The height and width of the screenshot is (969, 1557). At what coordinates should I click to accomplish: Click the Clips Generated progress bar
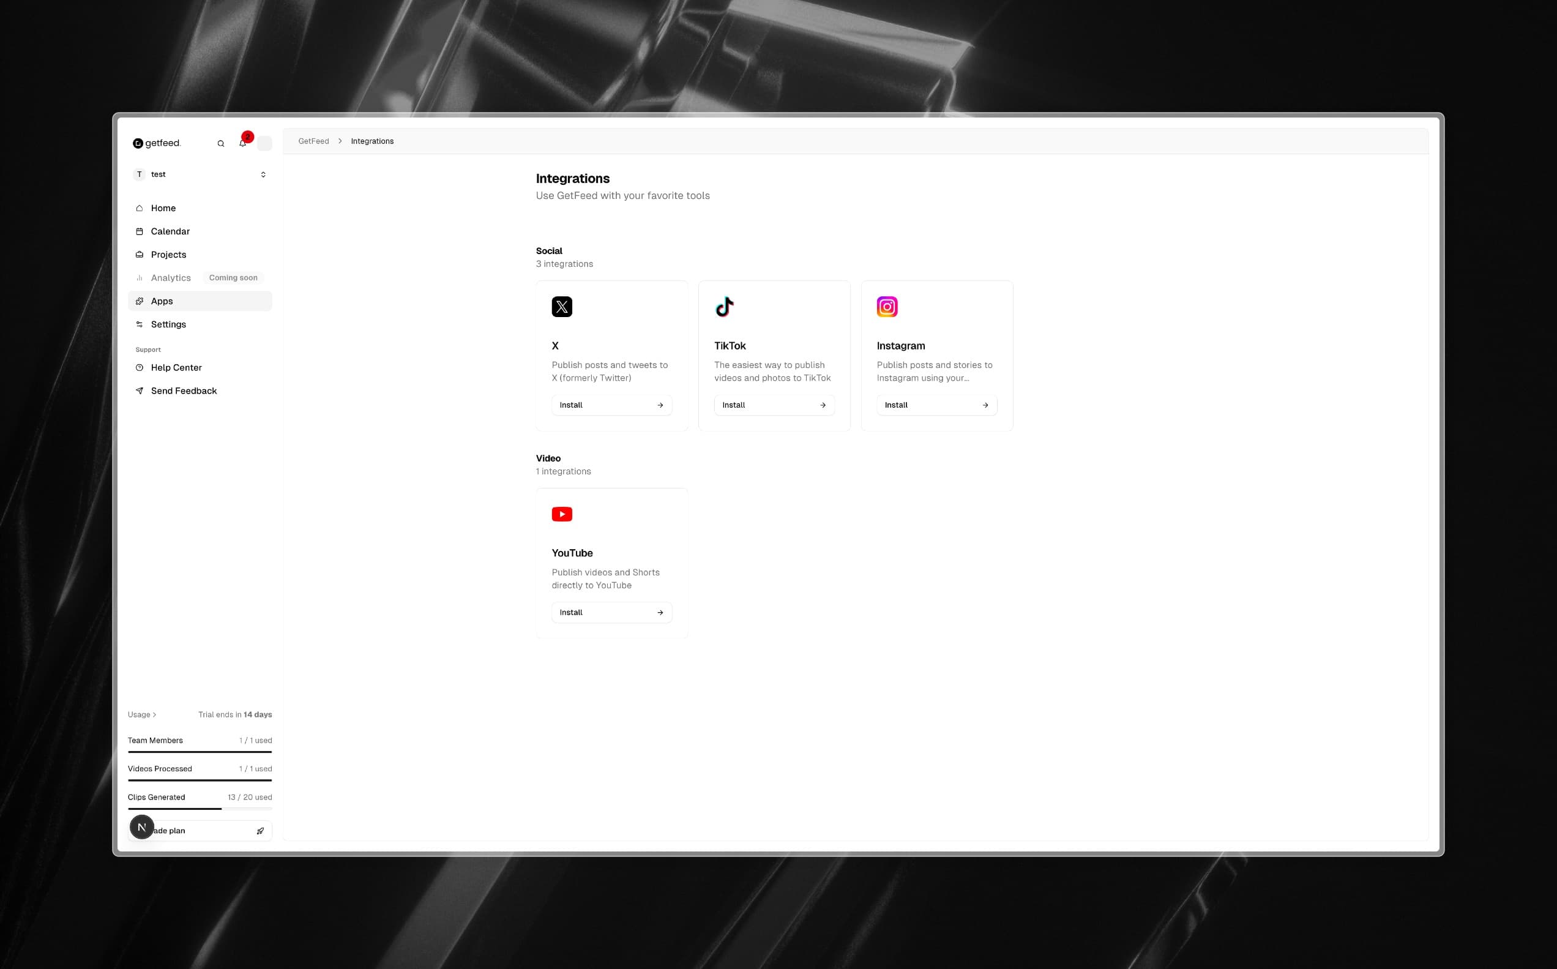pyautogui.click(x=200, y=809)
